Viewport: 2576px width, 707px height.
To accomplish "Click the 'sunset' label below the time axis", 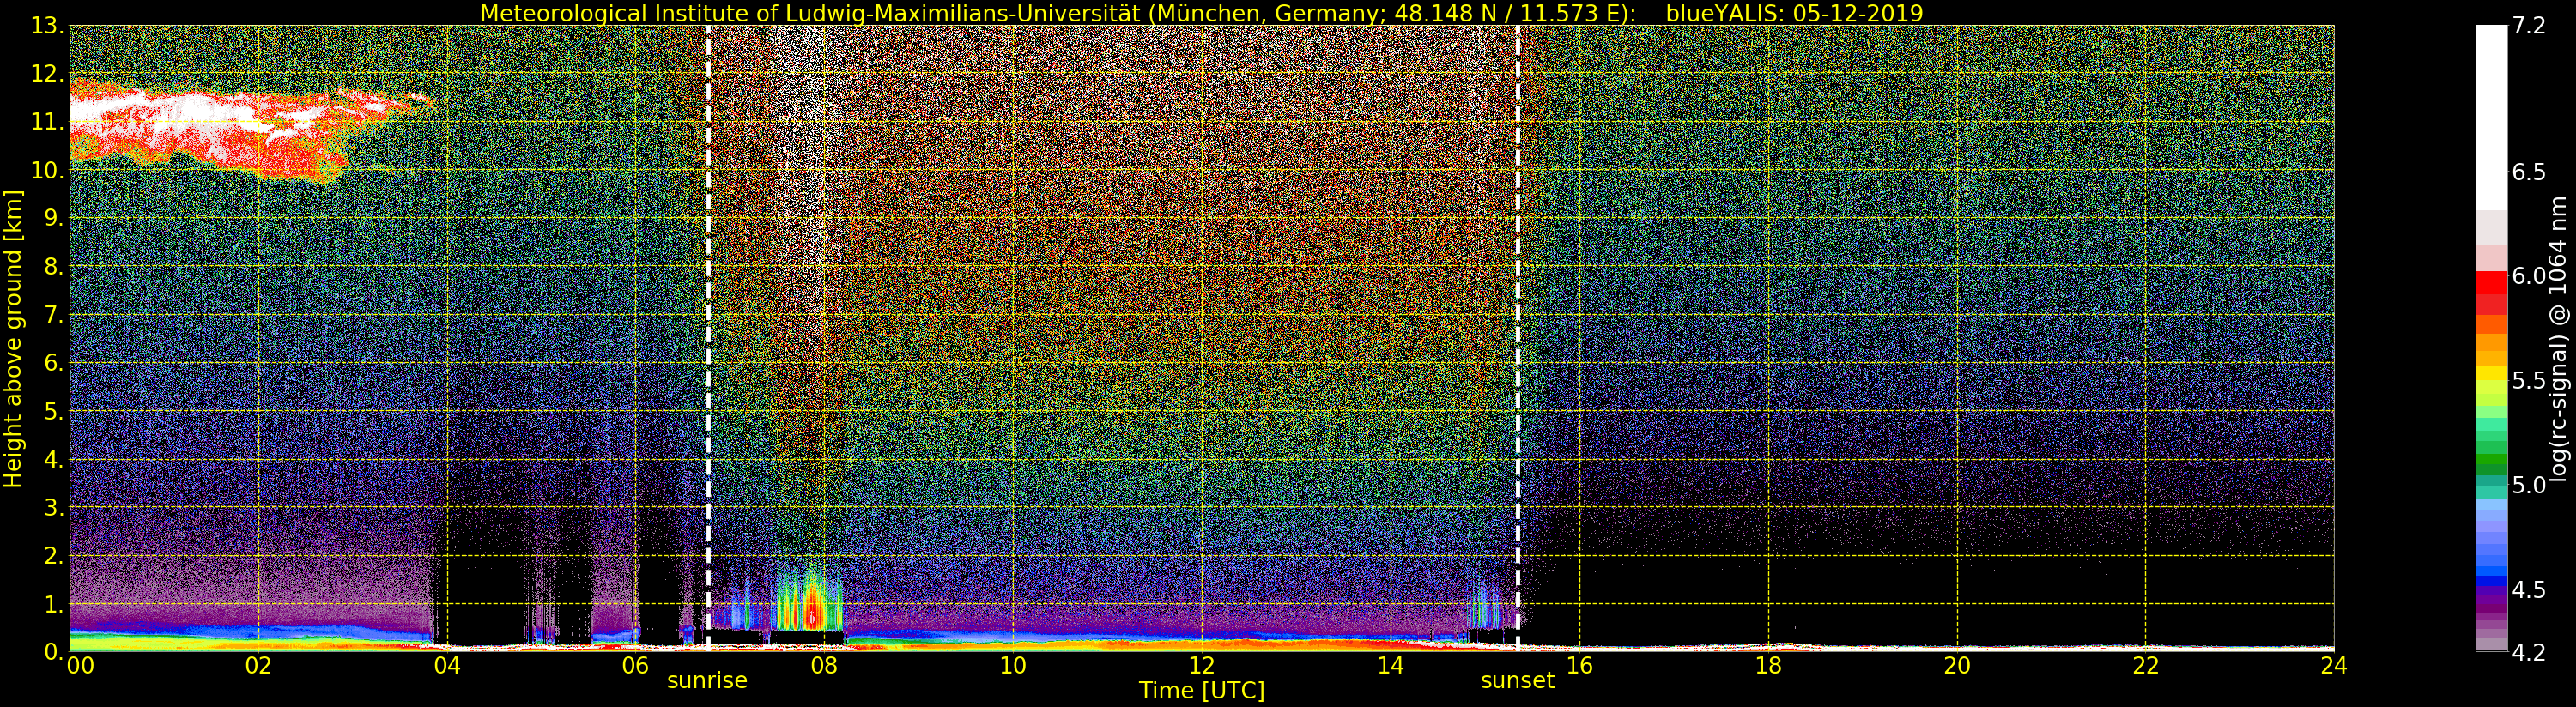I will 1517,681.
